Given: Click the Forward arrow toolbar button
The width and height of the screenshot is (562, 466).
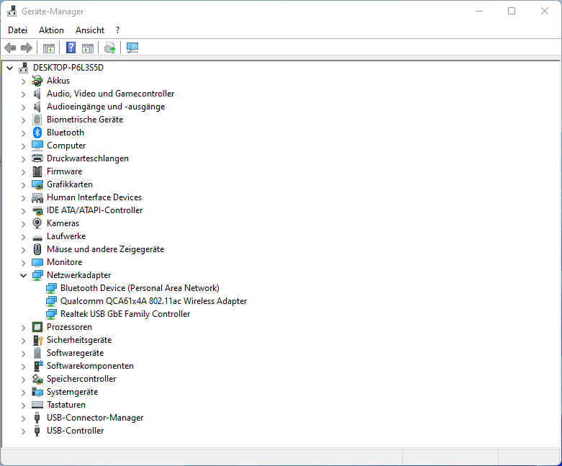Looking at the screenshot, I should pyautogui.click(x=27, y=48).
